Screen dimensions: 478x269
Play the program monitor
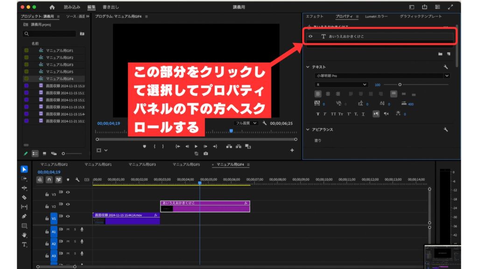click(196, 146)
